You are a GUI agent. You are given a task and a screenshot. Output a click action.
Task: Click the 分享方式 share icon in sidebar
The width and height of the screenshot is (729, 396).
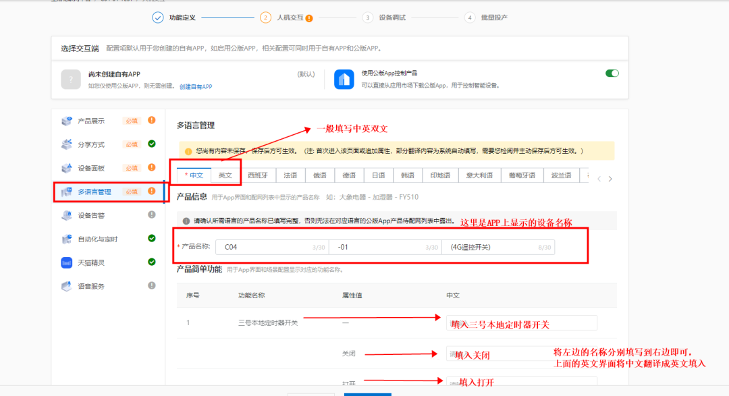coord(66,144)
